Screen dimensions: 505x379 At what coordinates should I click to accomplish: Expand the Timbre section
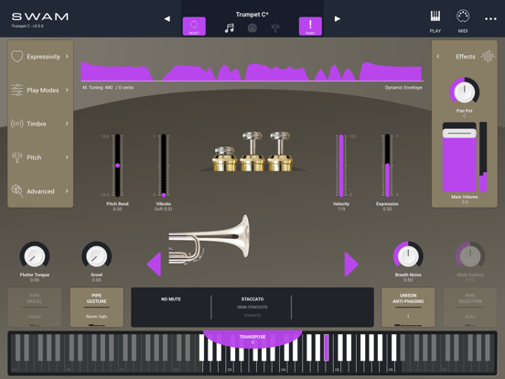(40, 124)
